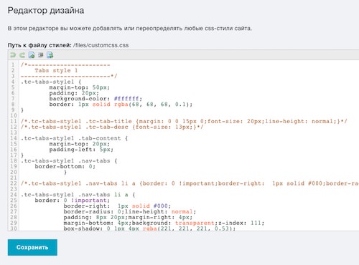Click the closing brace on line 9

pyautogui.click(x=22, y=110)
